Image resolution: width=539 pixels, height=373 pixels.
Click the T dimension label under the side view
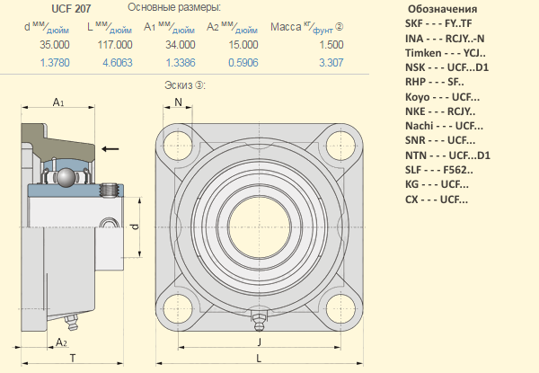pyautogui.click(x=72, y=358)
